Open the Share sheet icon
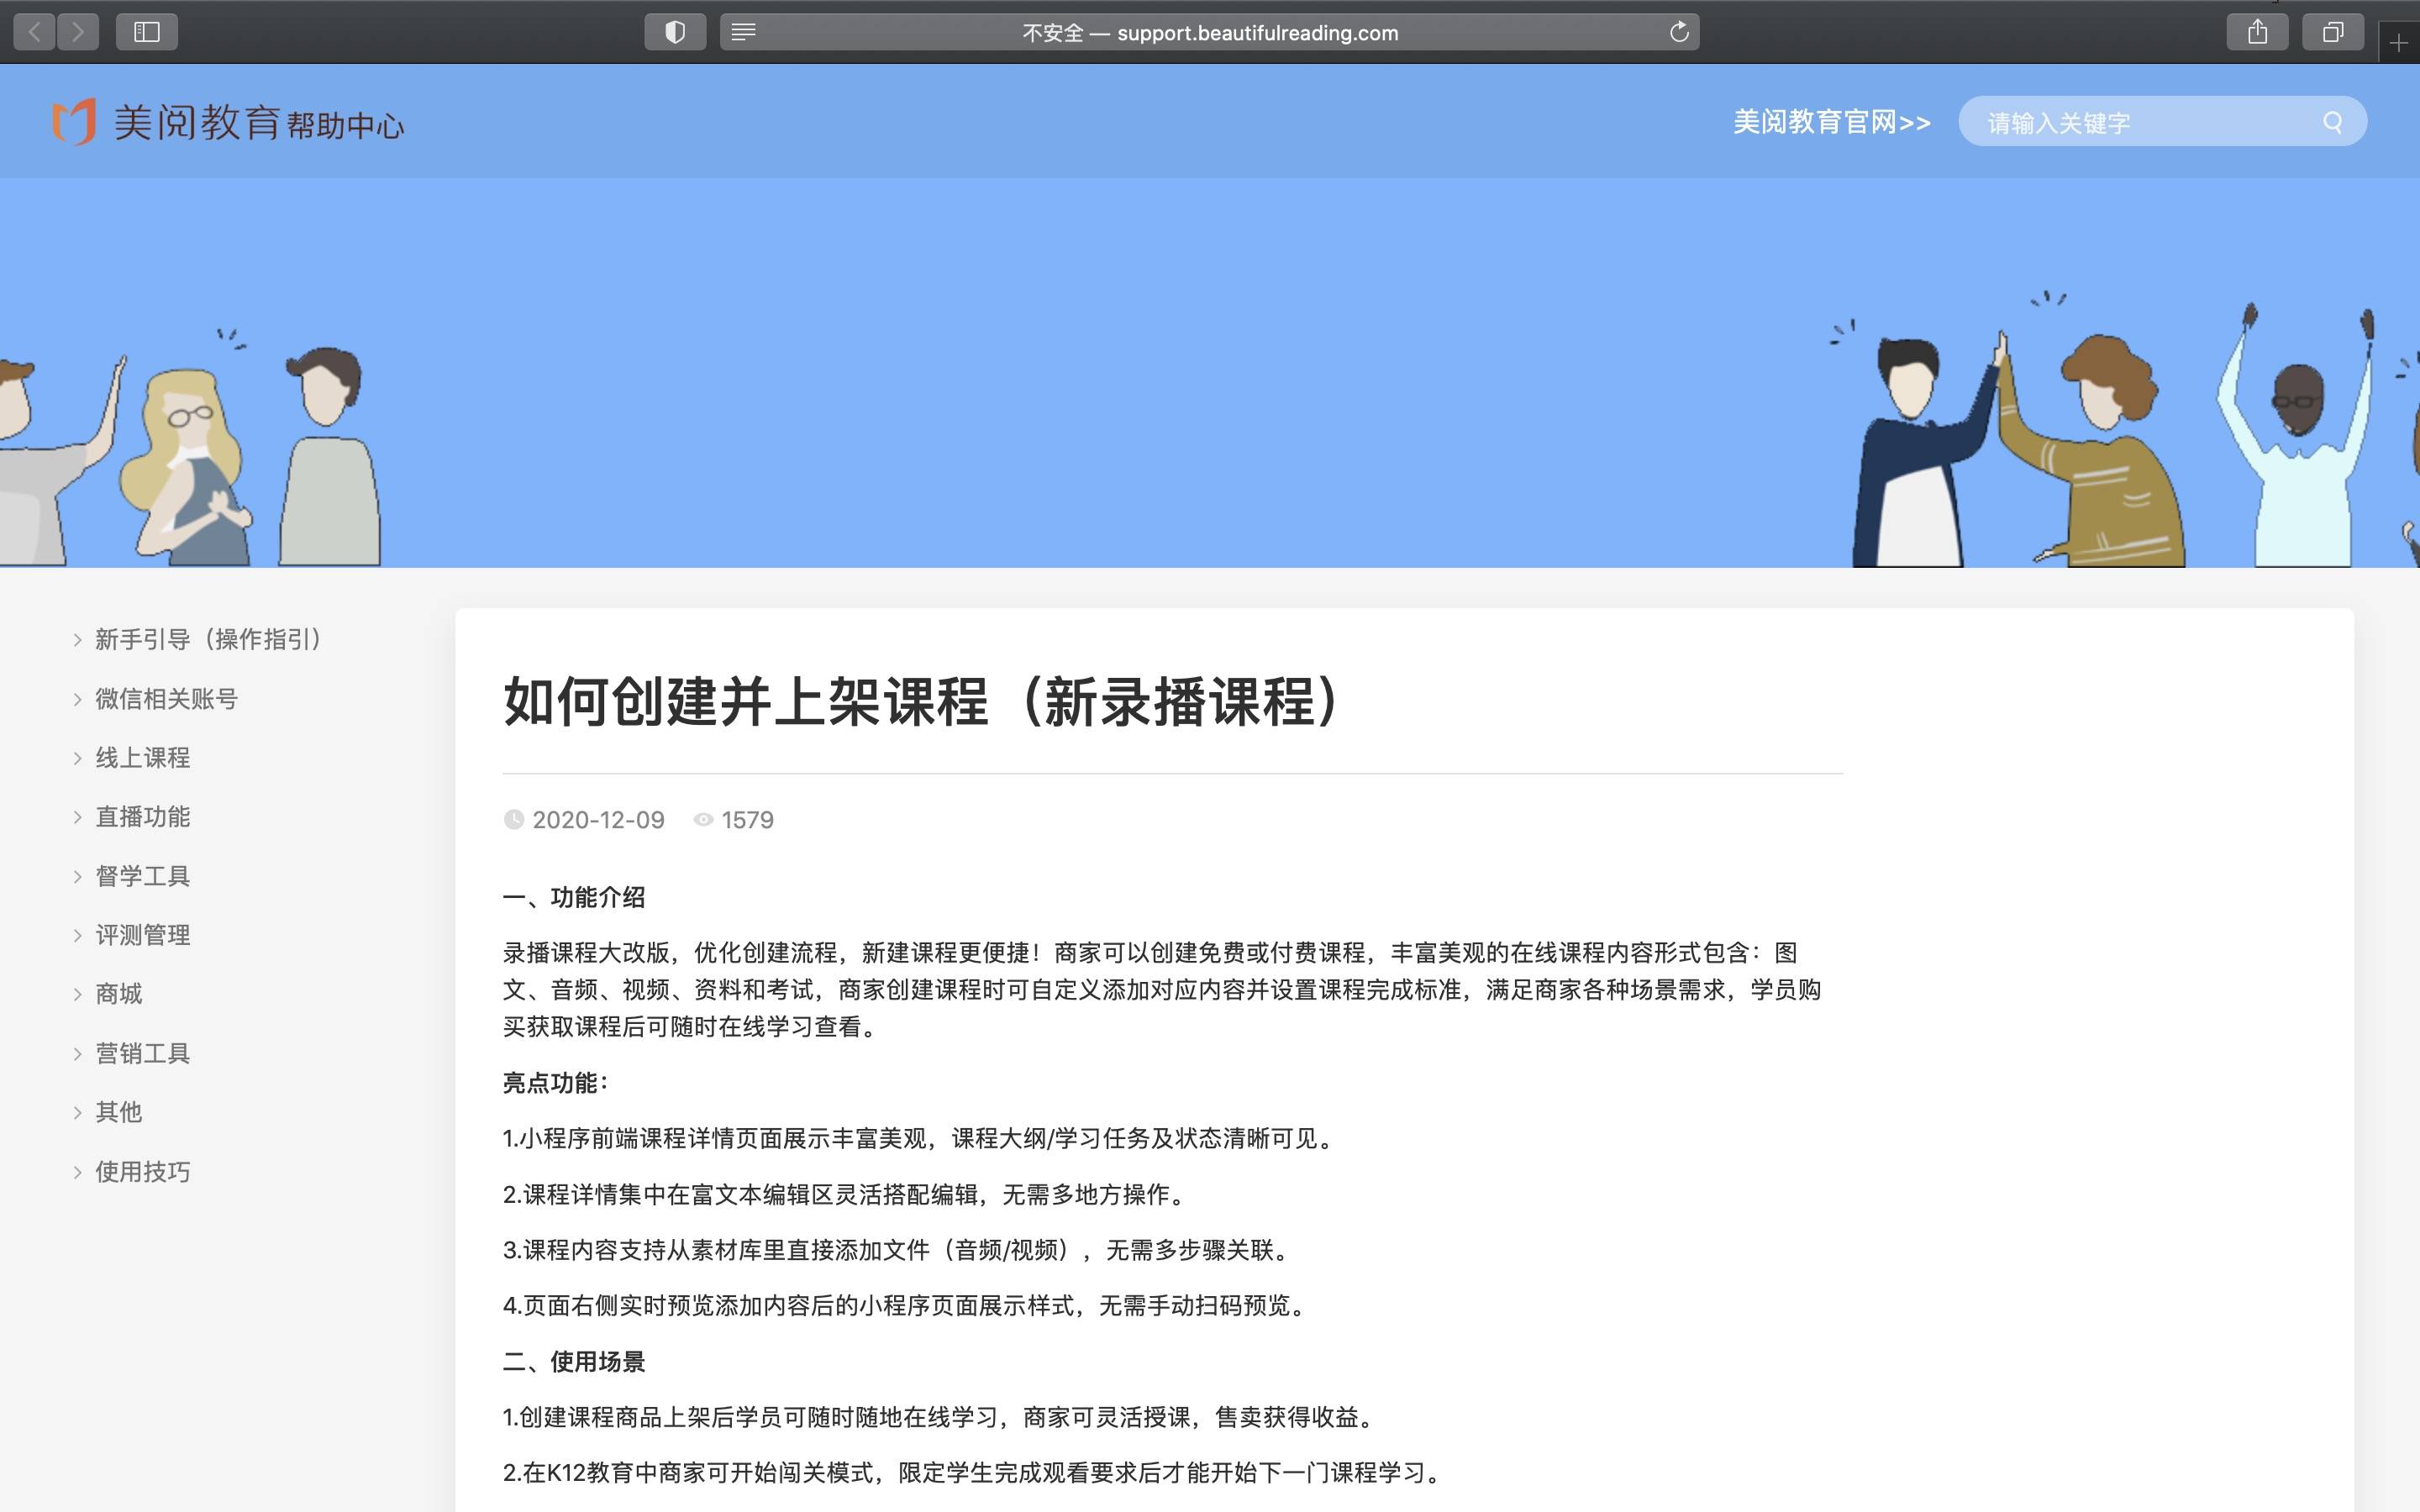Viewport: 2420px width, 1512px height. [x=2257, y=32]
